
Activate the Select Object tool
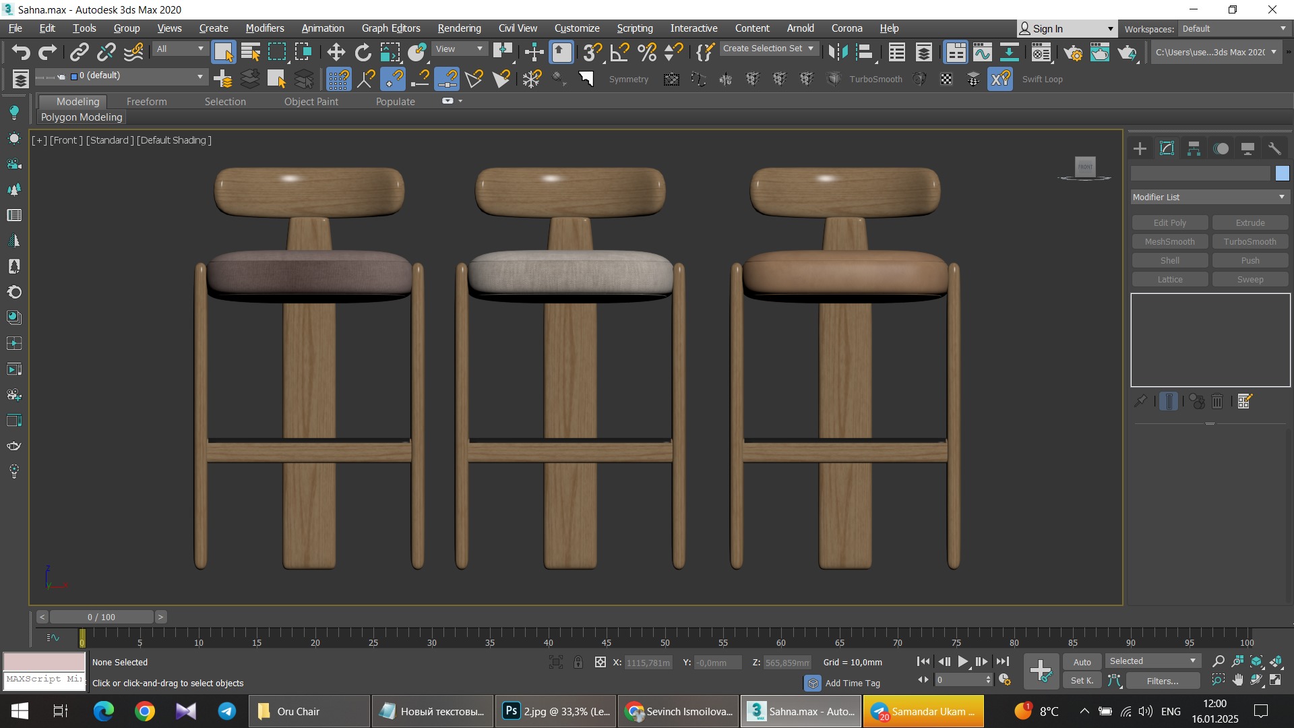pos(223,52)
